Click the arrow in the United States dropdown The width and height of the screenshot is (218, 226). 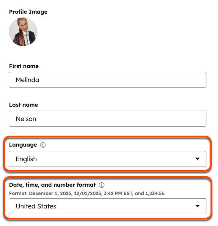click(198, 206)
